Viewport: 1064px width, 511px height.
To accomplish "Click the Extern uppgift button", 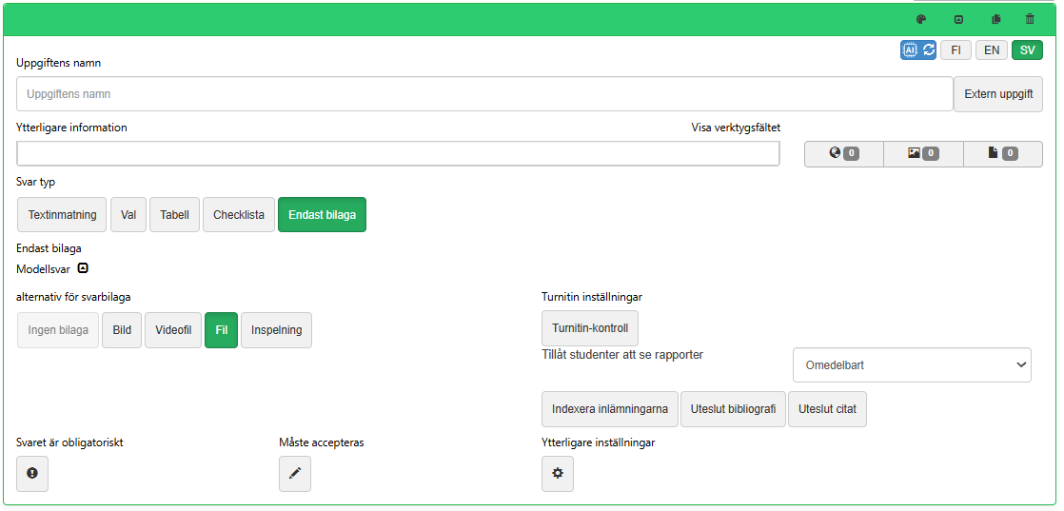I will pyautogui.click(x=998, y=94).
